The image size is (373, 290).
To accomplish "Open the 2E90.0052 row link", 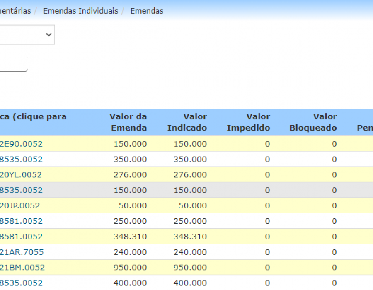I will [x=21, y=144].
